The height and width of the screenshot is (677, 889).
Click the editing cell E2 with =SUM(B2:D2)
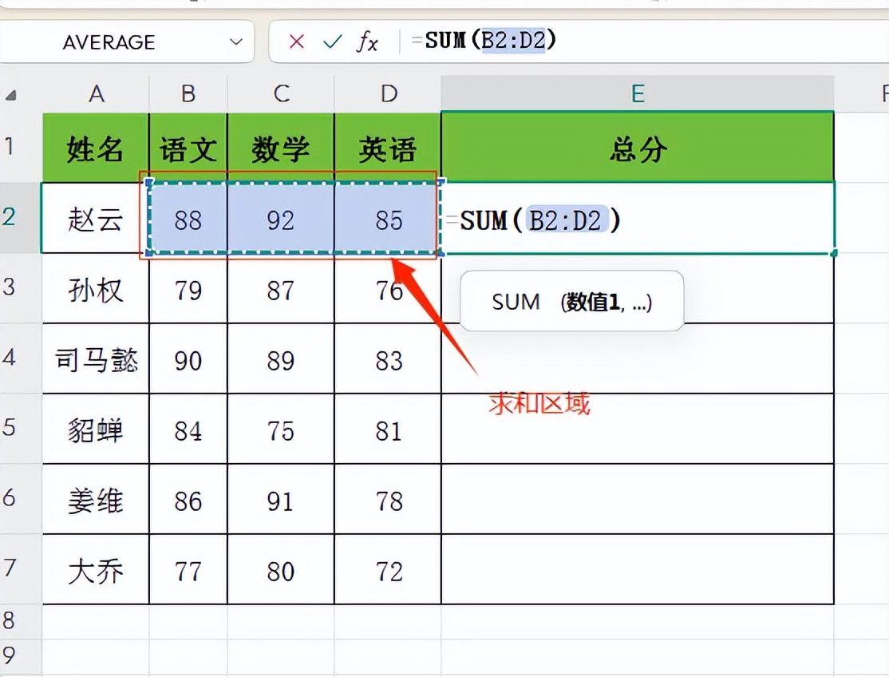(x=638, y=219)
